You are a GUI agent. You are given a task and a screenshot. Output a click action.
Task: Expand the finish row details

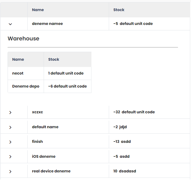(10, 142)
